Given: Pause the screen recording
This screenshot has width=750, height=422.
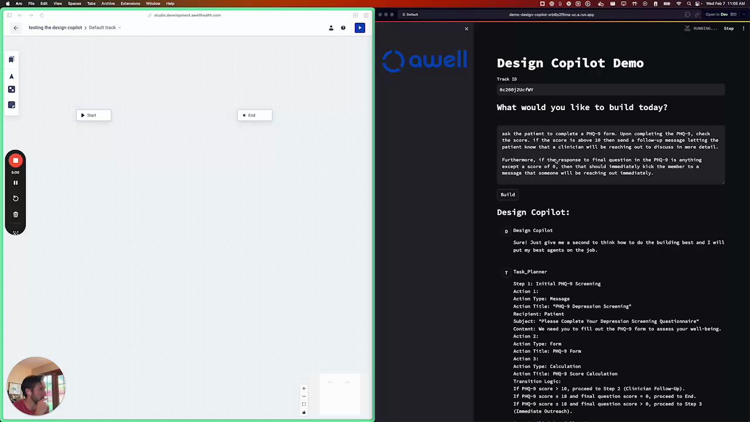Looking at the screenshot, I should (16, 183).
